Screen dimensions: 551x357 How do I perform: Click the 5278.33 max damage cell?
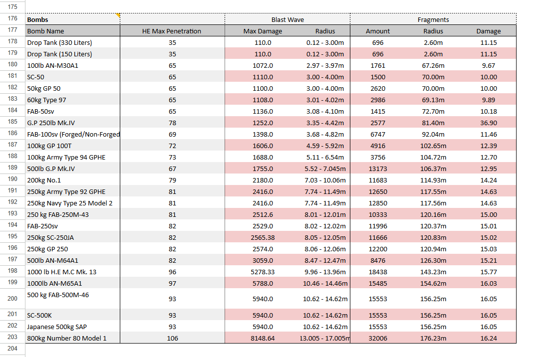click(263, 272)
